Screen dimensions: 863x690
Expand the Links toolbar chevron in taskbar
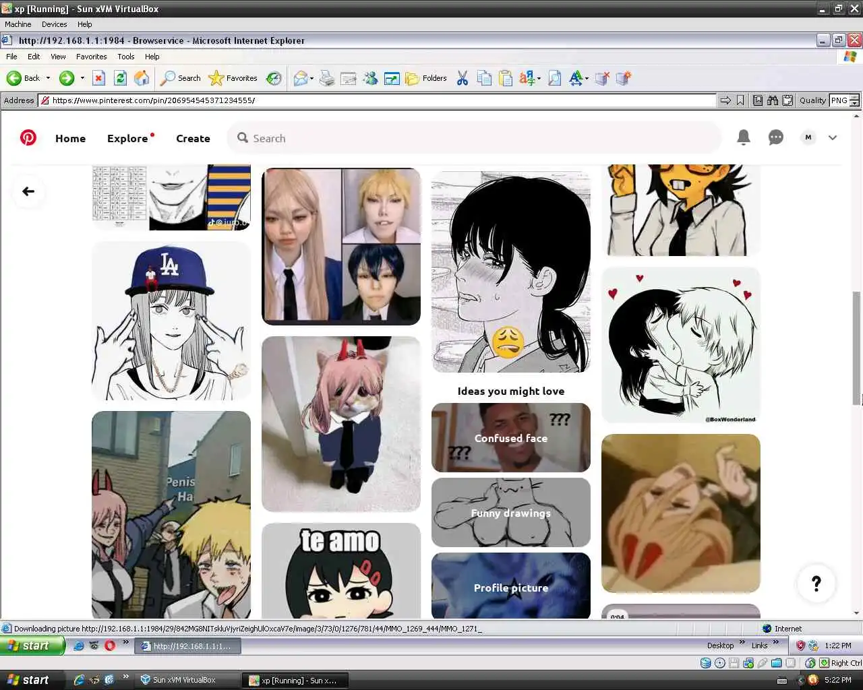pyautogui.click(x=776, y=644)
